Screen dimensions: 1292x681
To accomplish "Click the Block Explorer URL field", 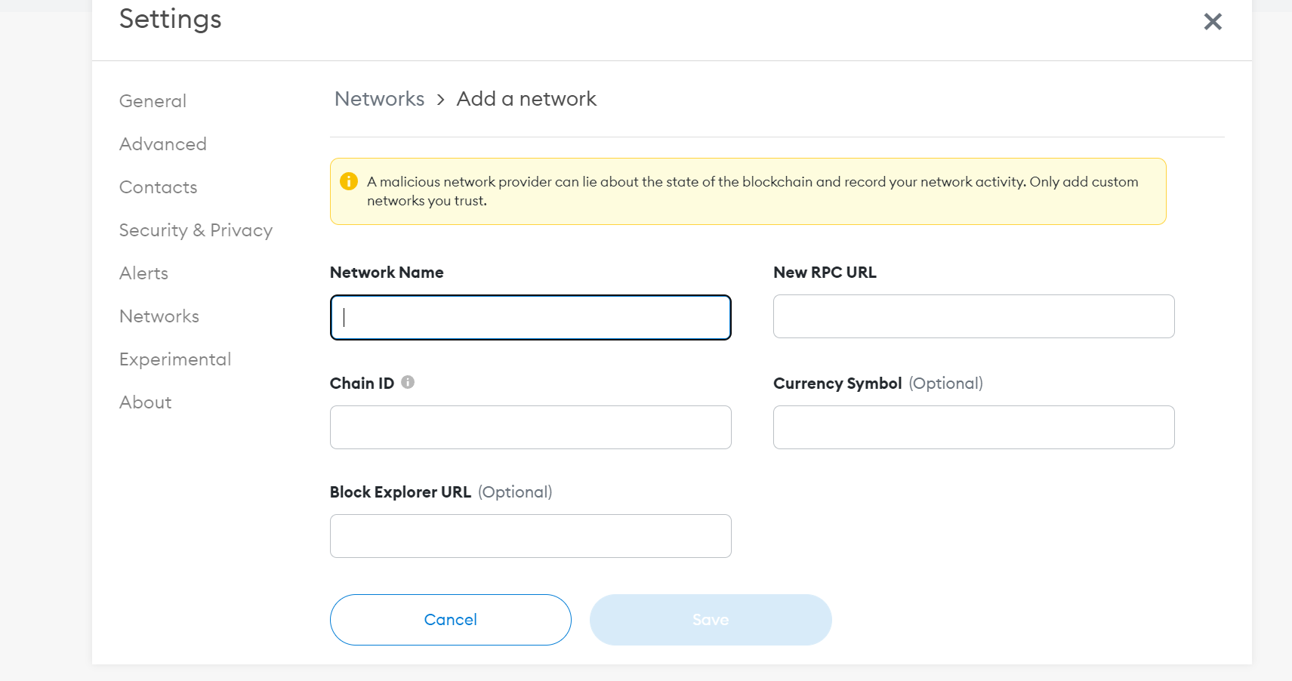I will 530,536.
